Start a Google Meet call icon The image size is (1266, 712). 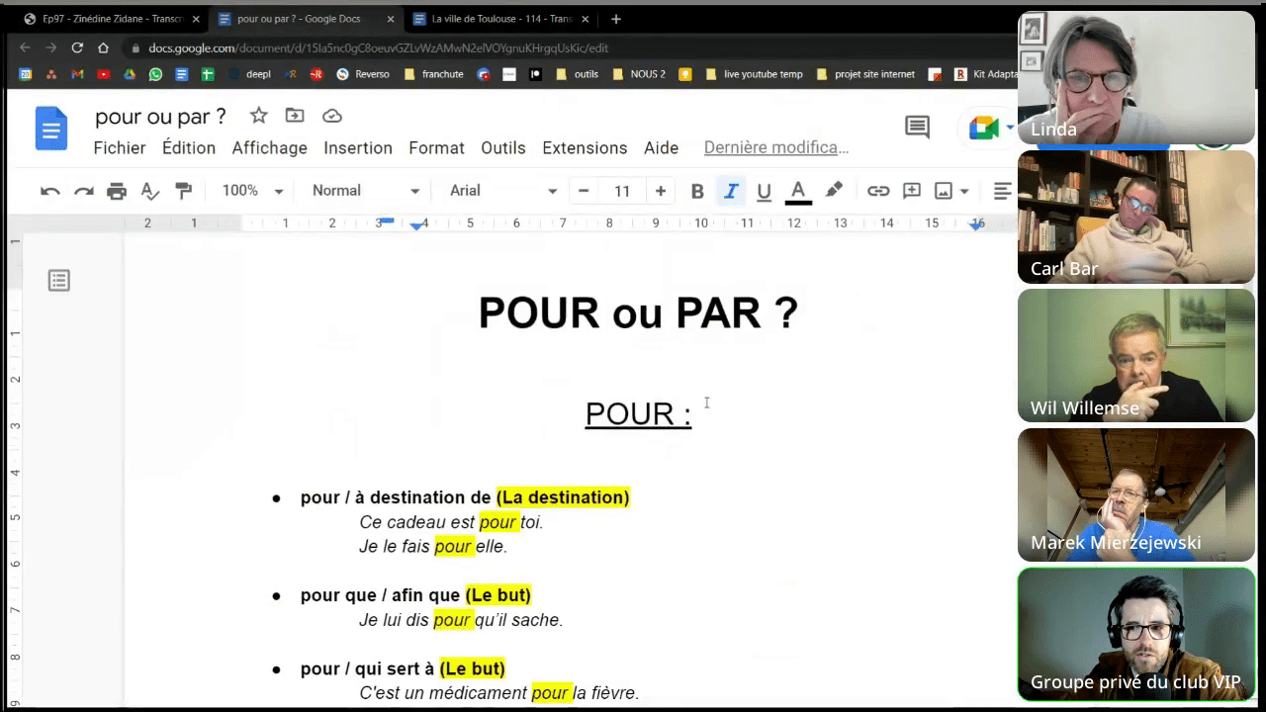coord(984,128)
